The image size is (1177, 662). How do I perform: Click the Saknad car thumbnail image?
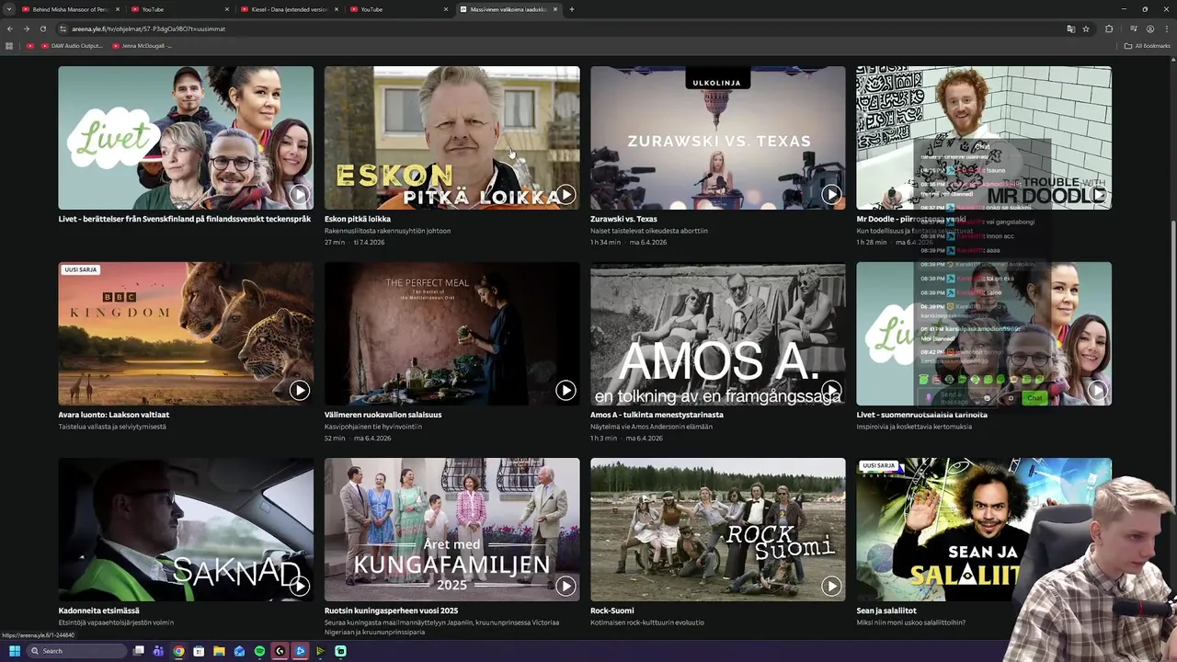(186, 530)
